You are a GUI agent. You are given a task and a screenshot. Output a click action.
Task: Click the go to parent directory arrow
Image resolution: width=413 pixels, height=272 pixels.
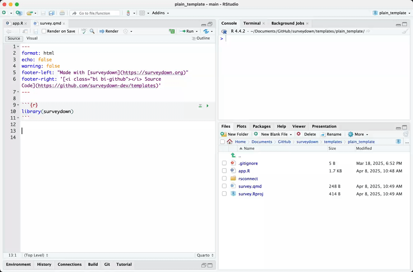pos(233,155)
